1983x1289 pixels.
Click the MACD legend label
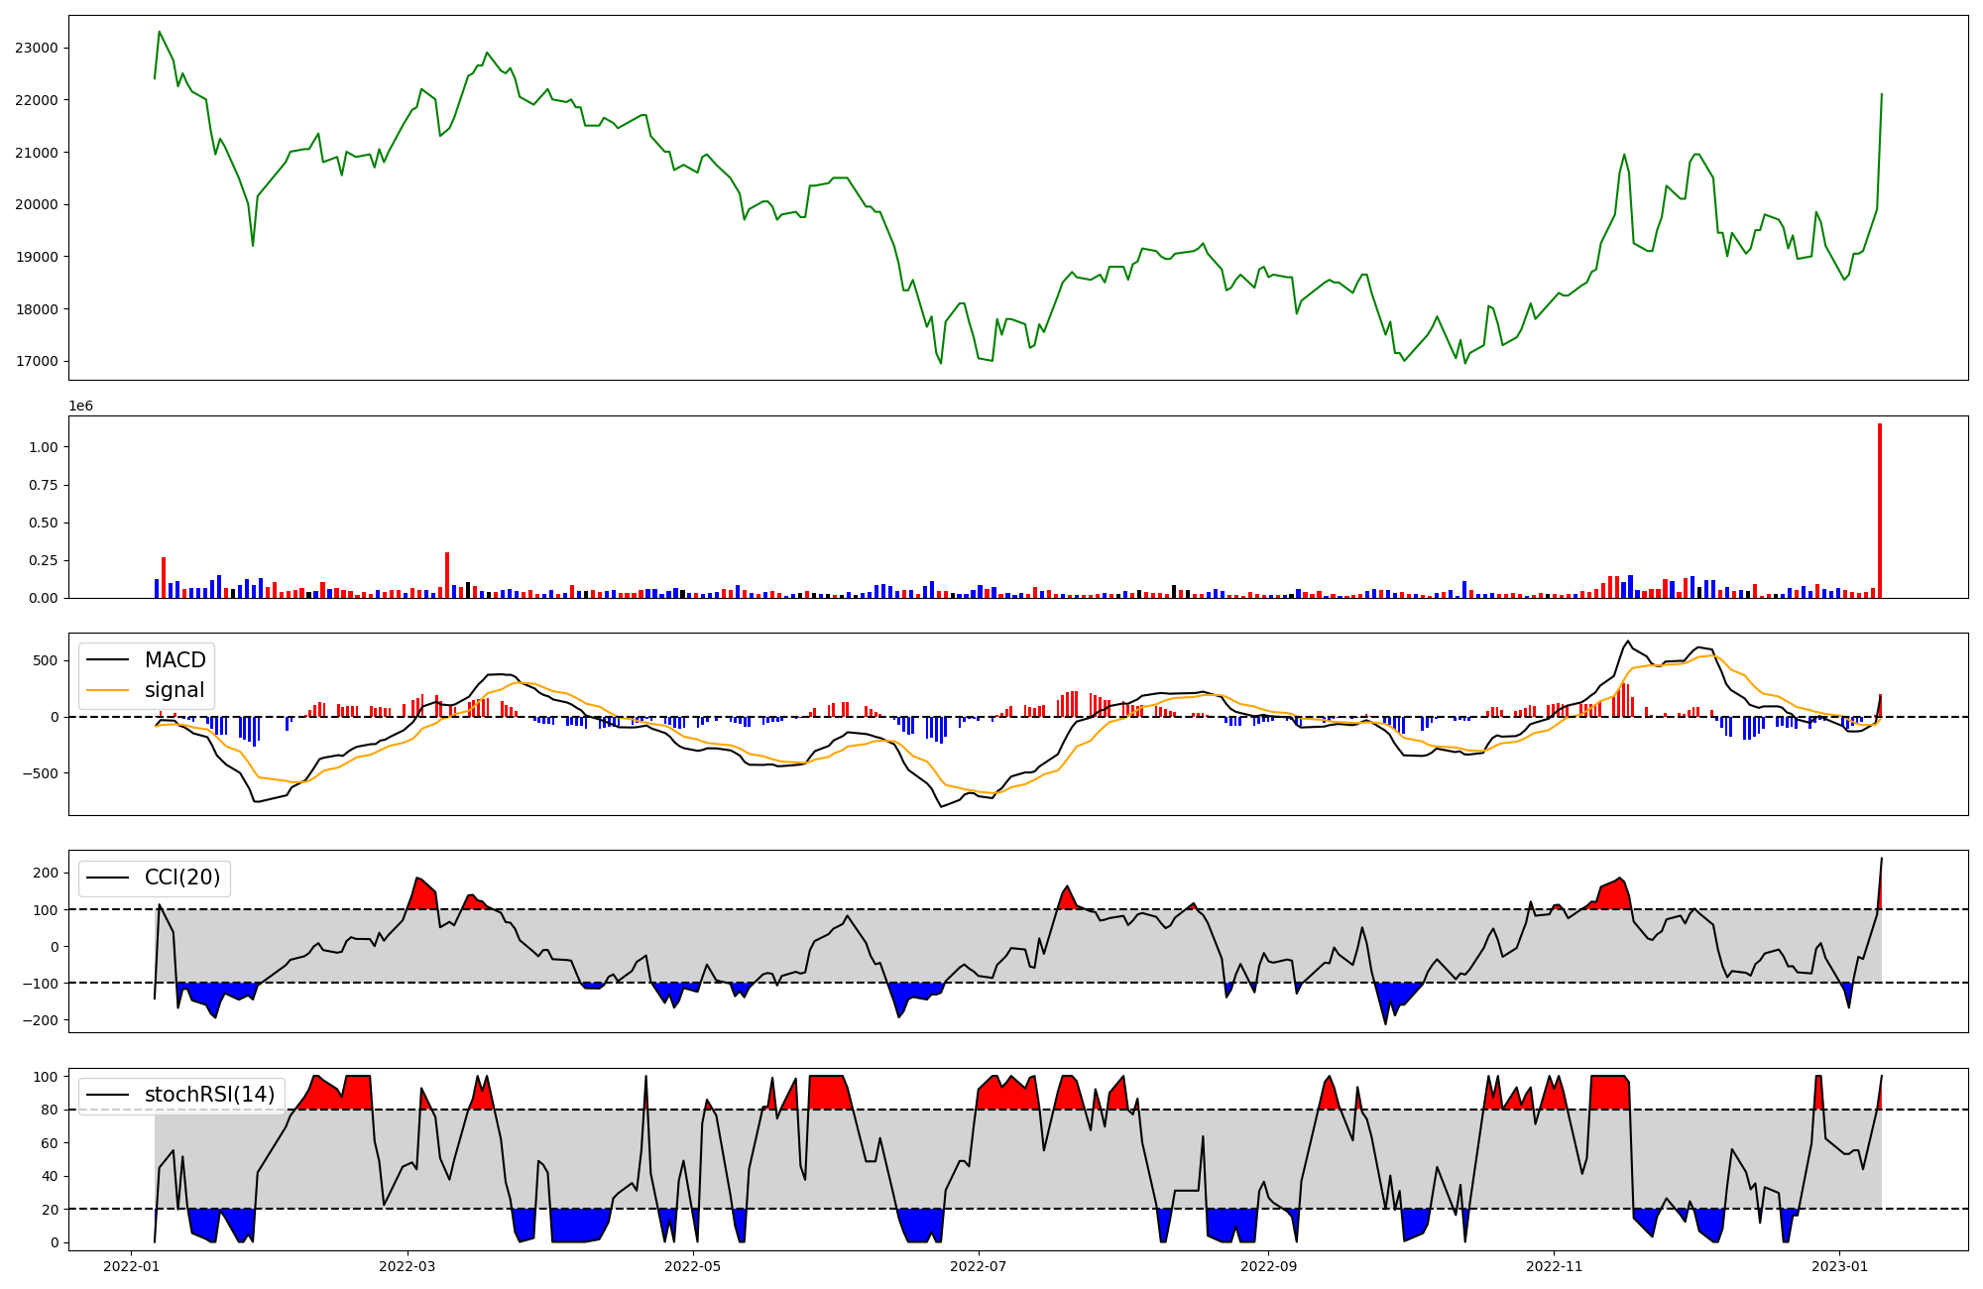pos(175,660)
